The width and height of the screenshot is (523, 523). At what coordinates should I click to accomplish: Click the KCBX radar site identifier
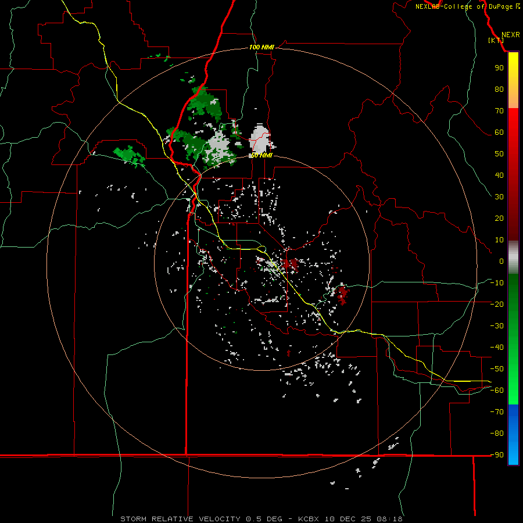click(x=309, y=519)
